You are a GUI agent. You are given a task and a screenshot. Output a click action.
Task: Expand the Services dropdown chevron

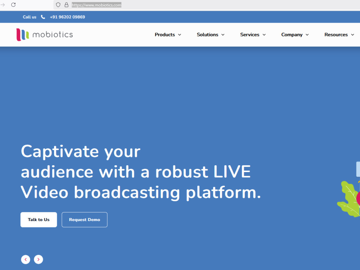264,35
